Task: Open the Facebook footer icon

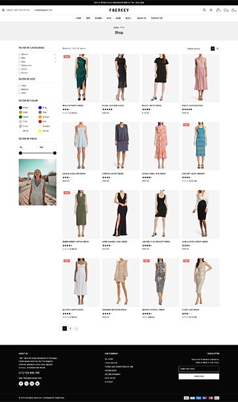Action: pos(21,384)
